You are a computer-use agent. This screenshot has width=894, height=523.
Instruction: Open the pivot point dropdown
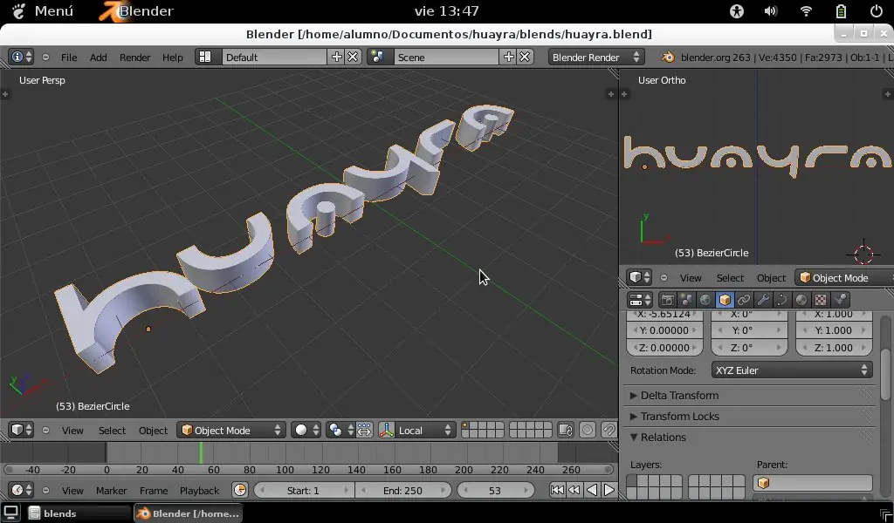coord(341,430)
